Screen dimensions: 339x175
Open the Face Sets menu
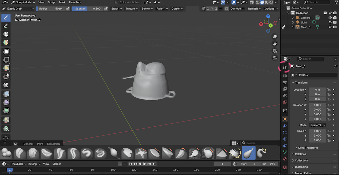(75, 2)
